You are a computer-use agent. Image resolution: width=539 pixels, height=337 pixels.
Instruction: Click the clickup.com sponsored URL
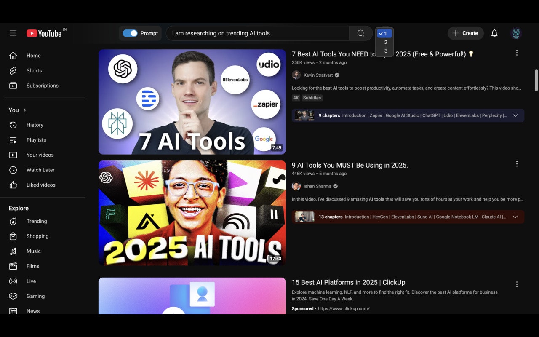(344, 308)
